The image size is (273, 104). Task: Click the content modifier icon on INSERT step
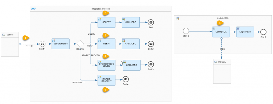100,40
